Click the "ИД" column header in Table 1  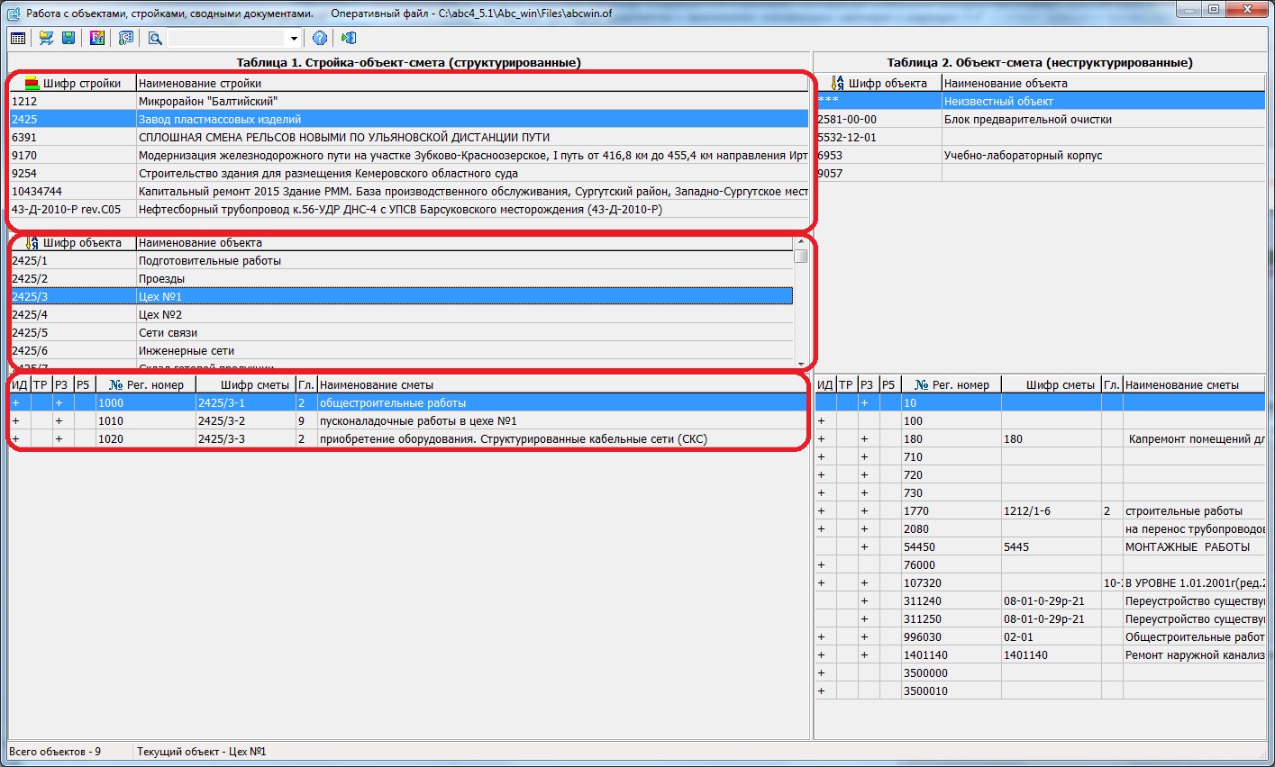20,384
